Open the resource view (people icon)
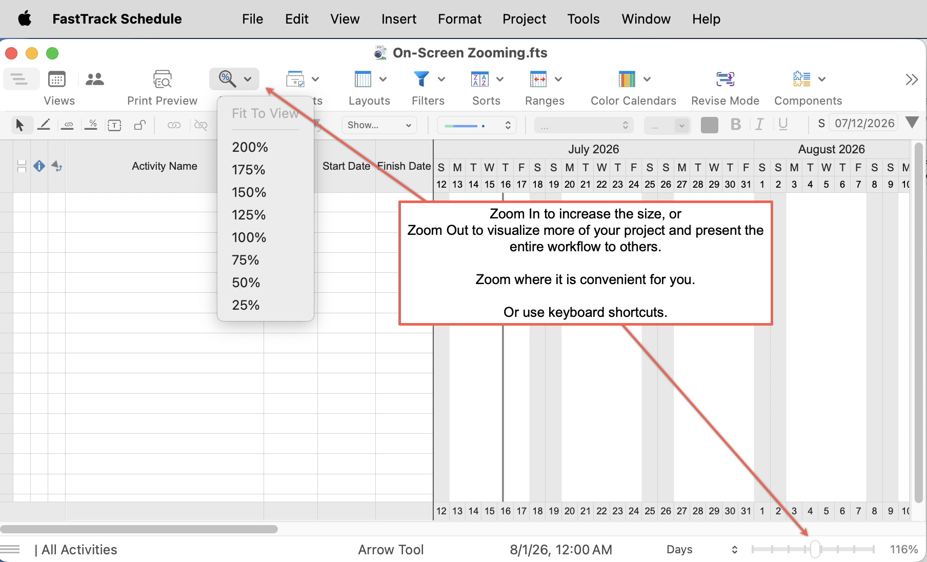927x562 pixels. 95,79
